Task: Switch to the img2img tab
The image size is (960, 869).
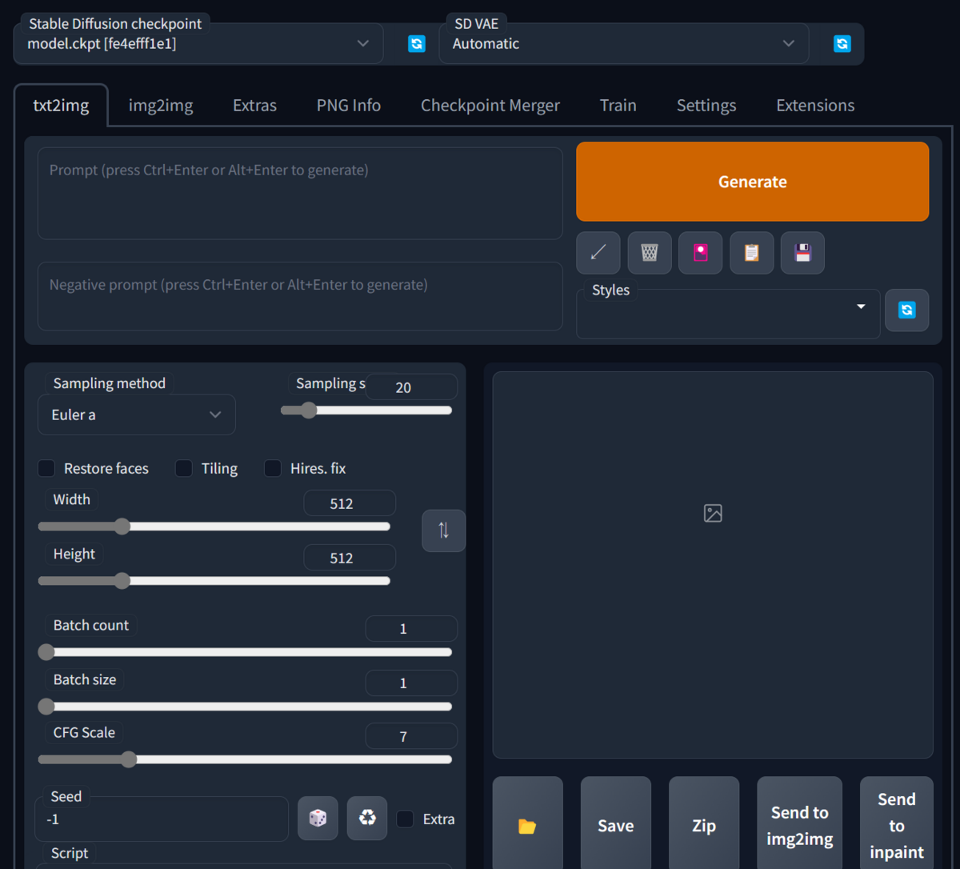Action: point(161,105)
